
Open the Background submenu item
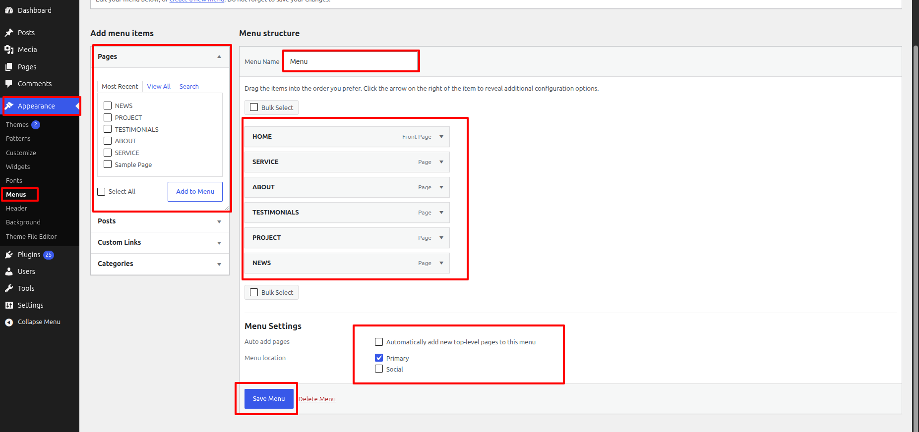pyautogui.click(x=23, y=222)
